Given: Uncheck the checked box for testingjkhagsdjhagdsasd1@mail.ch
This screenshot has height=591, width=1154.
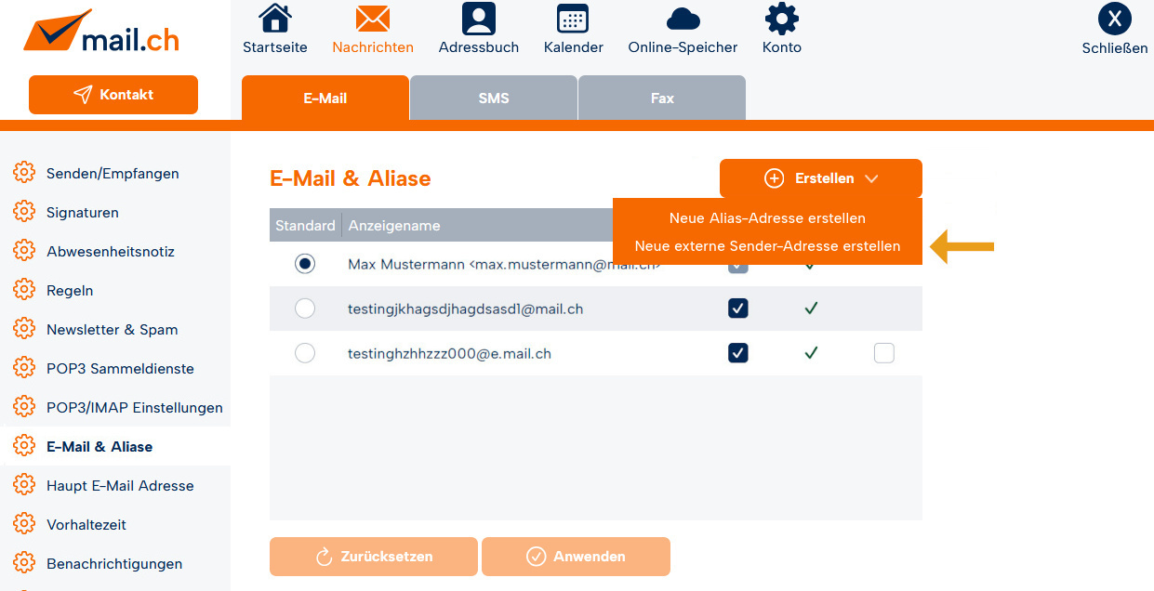Looking at the screenshot, I should click(x=738, y=309).
